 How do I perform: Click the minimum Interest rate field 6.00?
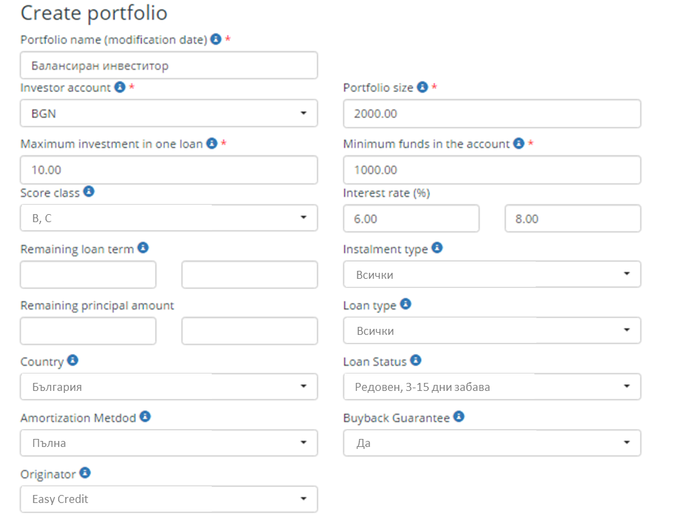click(x=411, y=218)
